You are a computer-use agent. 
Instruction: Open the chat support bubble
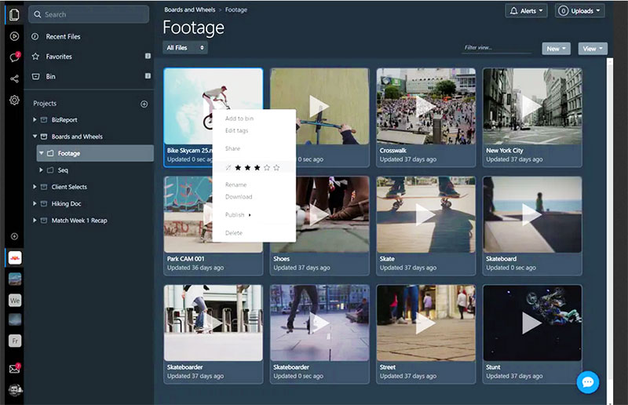587,382
